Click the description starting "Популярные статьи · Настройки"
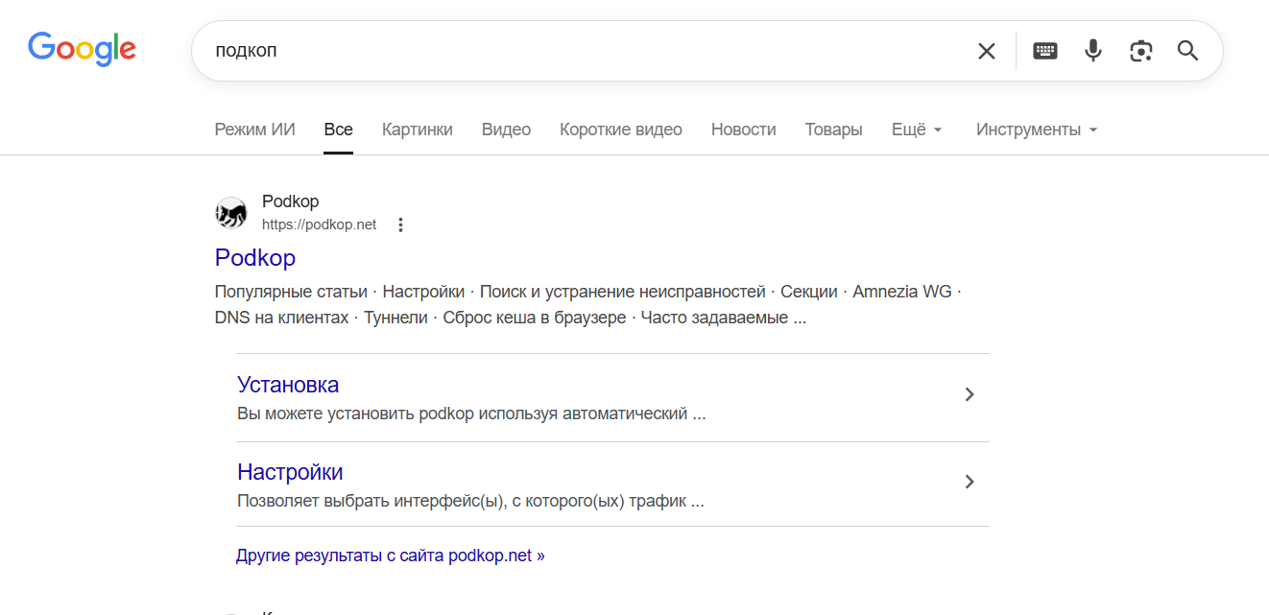1269x615 pixels. click(587, 304)
